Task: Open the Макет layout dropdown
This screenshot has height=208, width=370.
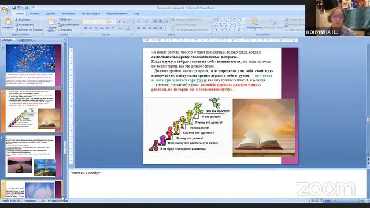Action: (x=65, y=20)
